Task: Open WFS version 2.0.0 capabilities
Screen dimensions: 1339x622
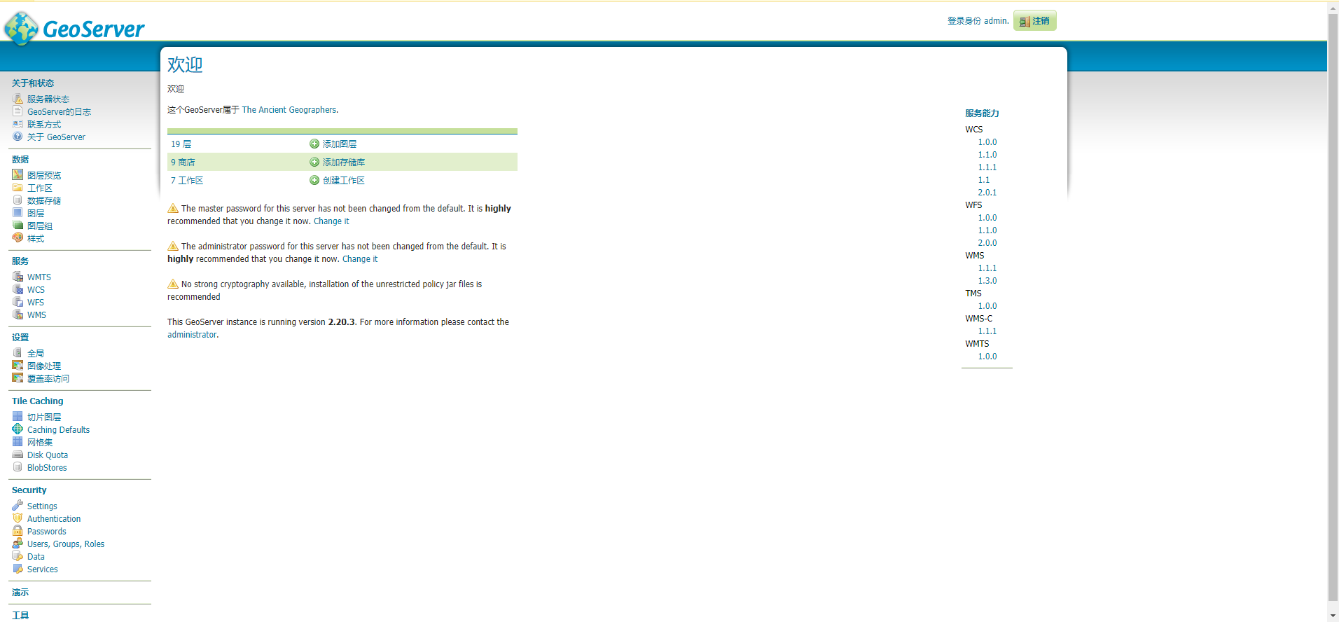Action: tap(987, 243)
